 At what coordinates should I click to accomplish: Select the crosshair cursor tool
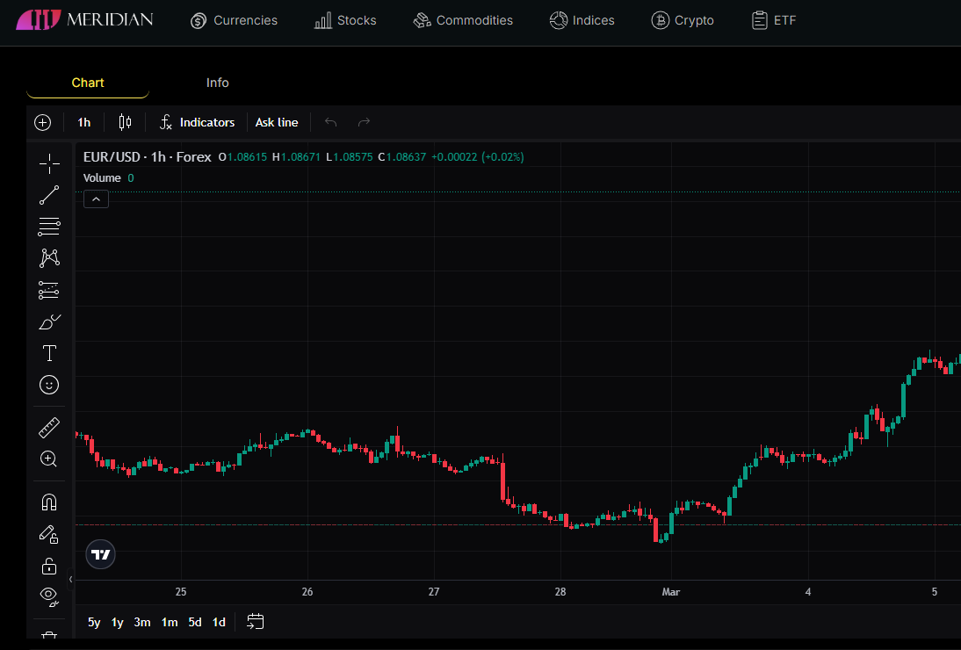pyautogui.click(x=49, y=163)
